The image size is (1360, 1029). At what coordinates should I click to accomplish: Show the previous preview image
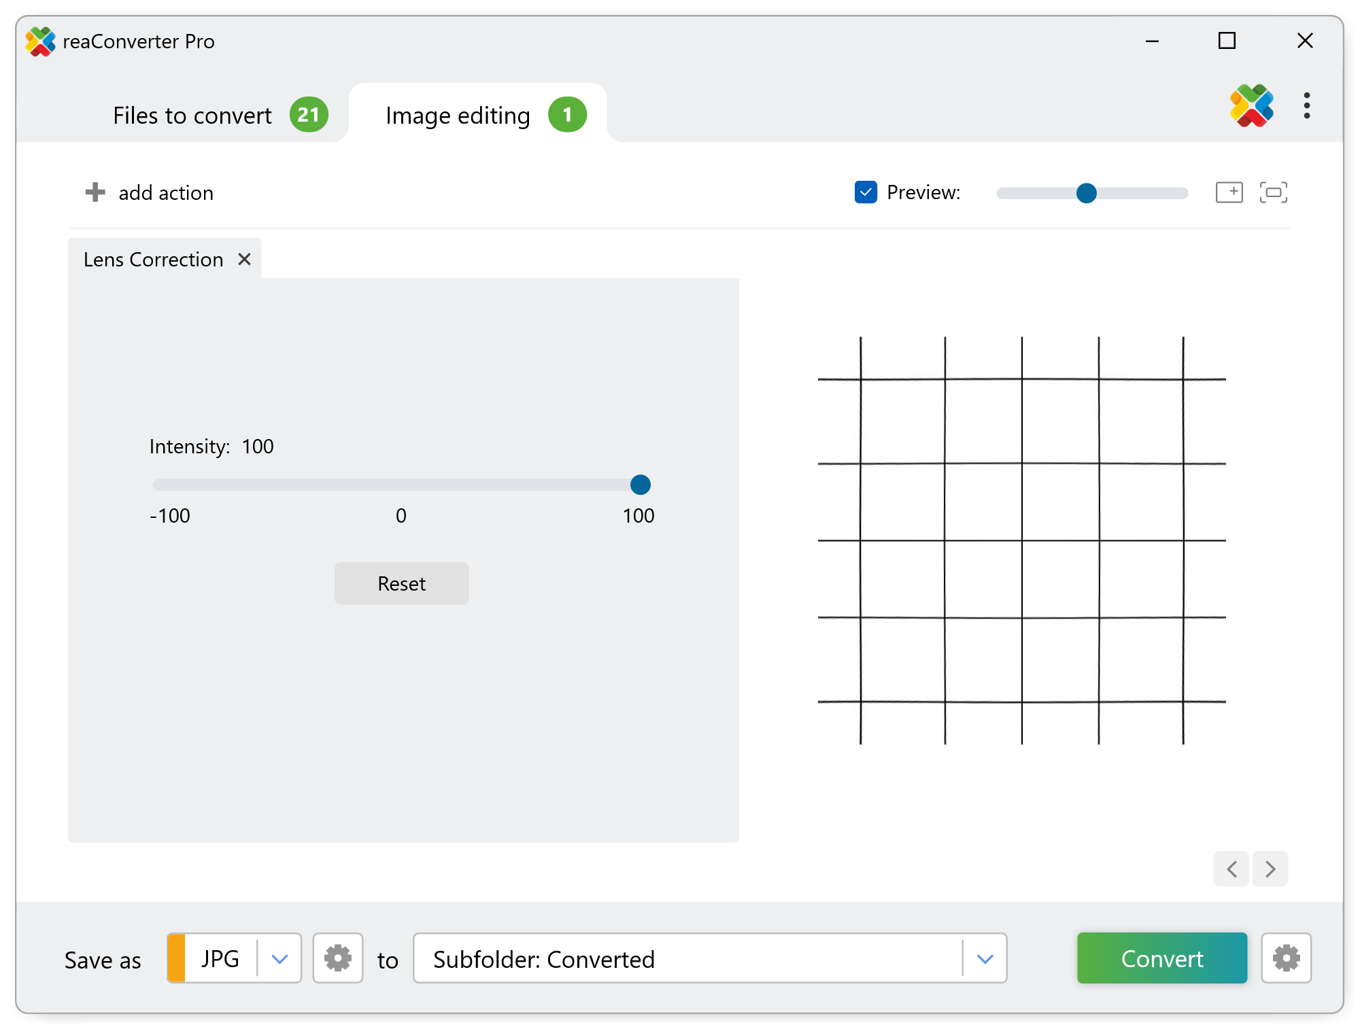tap(1231, 869)
